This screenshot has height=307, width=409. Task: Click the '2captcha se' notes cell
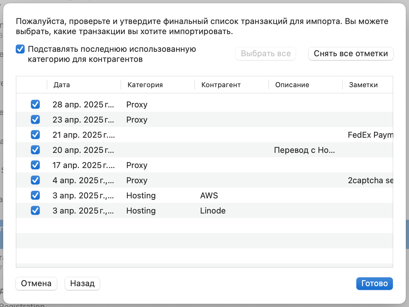[370, 180]
